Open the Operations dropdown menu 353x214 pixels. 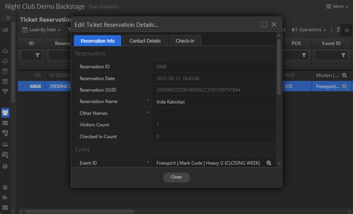pyautogui.click(x=309, y=30)
